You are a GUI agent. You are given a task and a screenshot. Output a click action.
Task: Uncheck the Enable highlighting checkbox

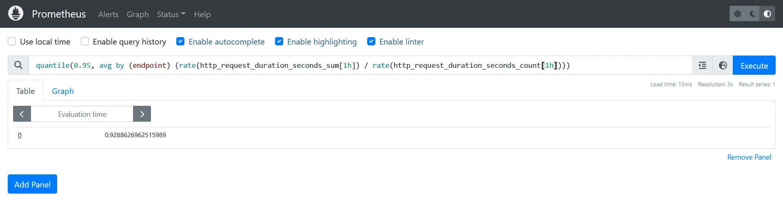[x=279, y=41]
